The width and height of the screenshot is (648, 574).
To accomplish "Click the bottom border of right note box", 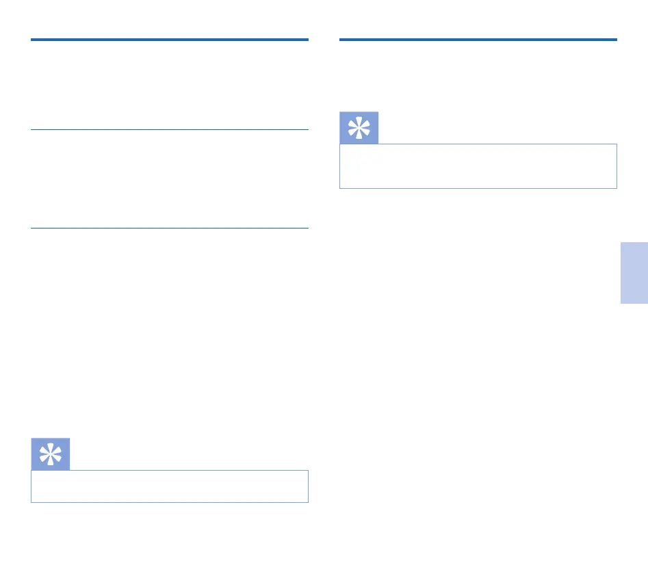I will (478, 188).
